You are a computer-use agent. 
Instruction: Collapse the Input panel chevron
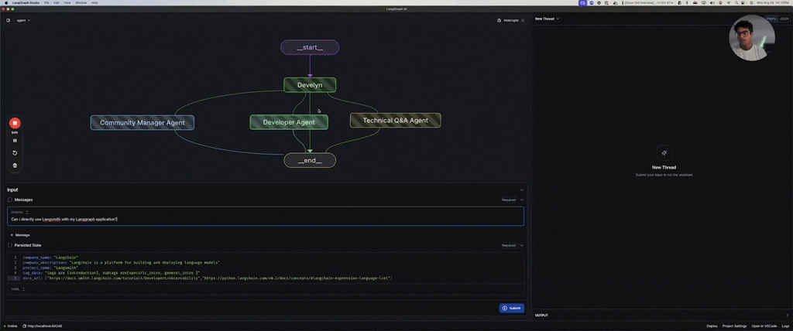click(521, 189)
